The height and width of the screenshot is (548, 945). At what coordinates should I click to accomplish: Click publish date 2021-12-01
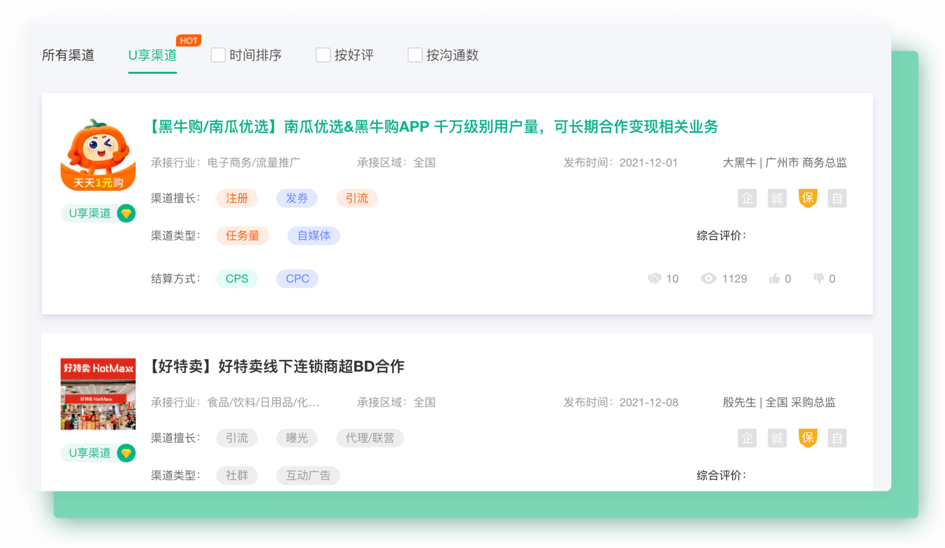point(649,162)
